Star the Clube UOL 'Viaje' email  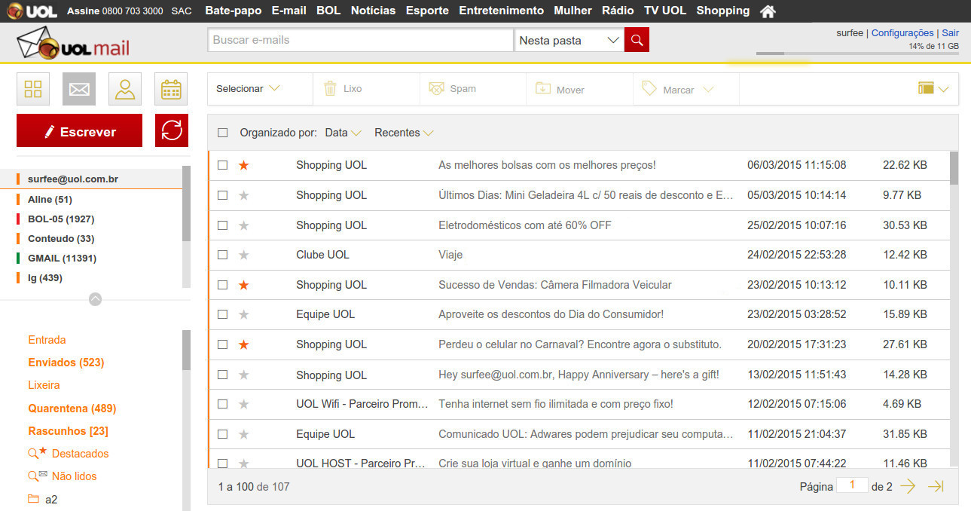point(243,255)
